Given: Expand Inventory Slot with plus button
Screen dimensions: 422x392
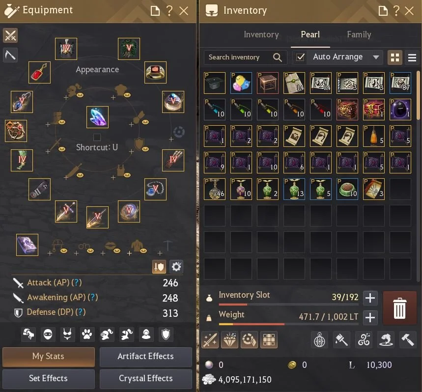Looking at the screenshot, I should coord(370,298).
